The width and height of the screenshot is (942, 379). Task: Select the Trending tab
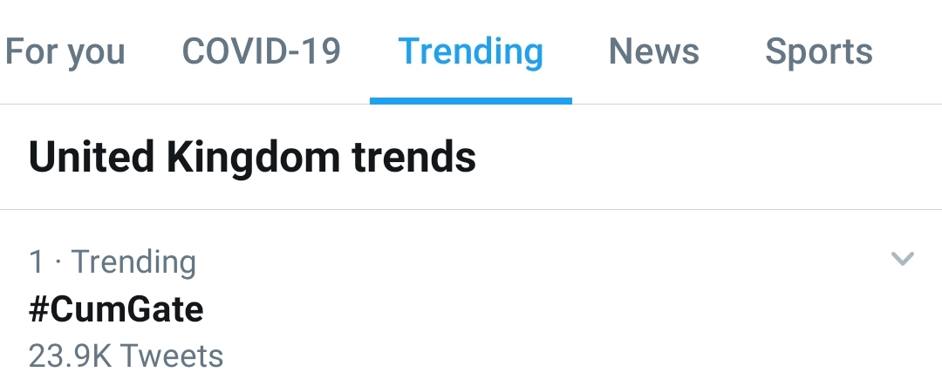tap(470, 51)
